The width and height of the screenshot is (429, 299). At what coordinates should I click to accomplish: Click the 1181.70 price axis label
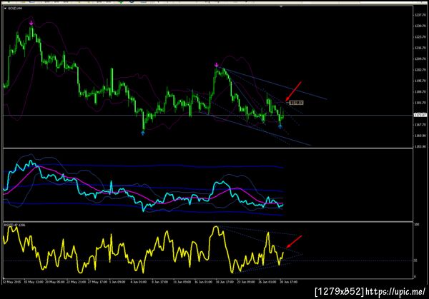[420, 103]
